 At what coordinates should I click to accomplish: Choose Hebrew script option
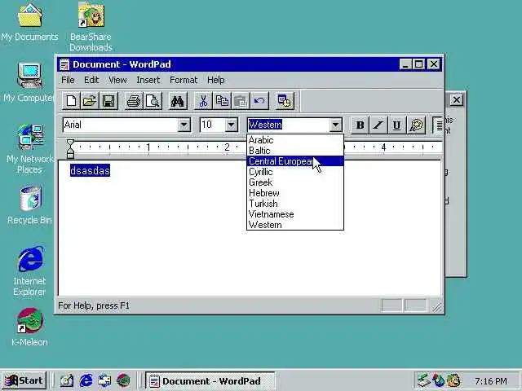pyautogui.click(x=295, y=193)
